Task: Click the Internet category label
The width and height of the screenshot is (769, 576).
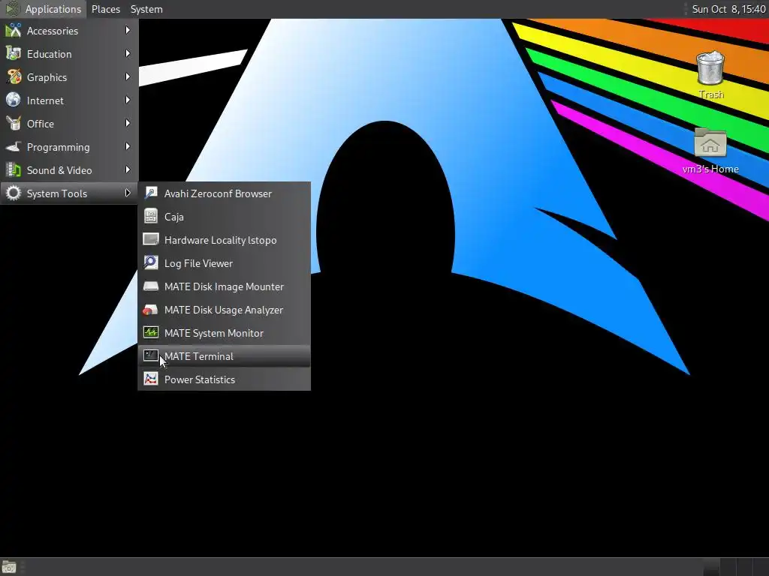Action: point(45,100)
